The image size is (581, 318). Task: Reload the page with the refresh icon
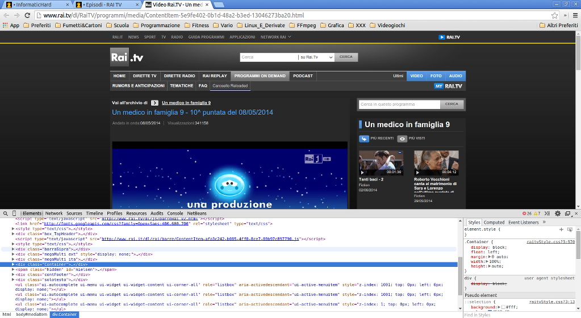click(27, 15)
